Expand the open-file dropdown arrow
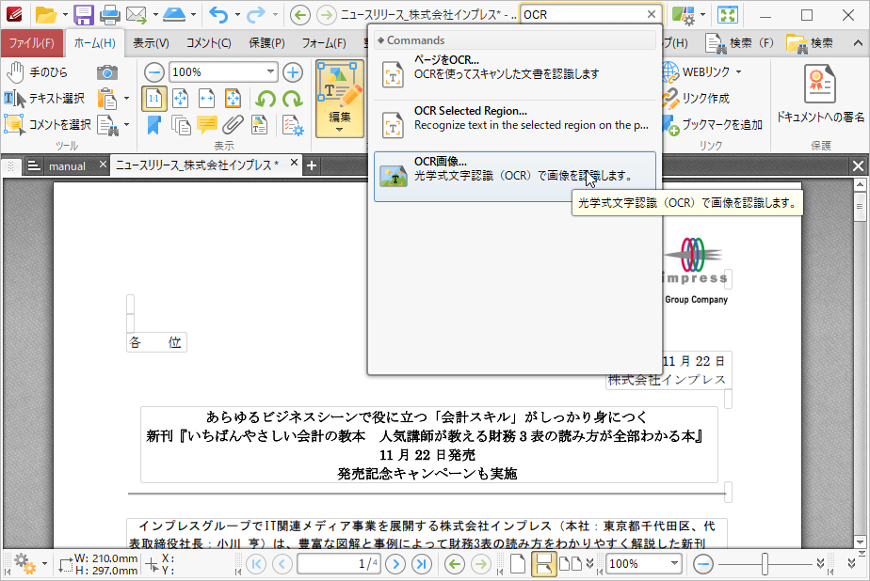The width and height of the screenshot is (870, 581). [x=65, y=15]
